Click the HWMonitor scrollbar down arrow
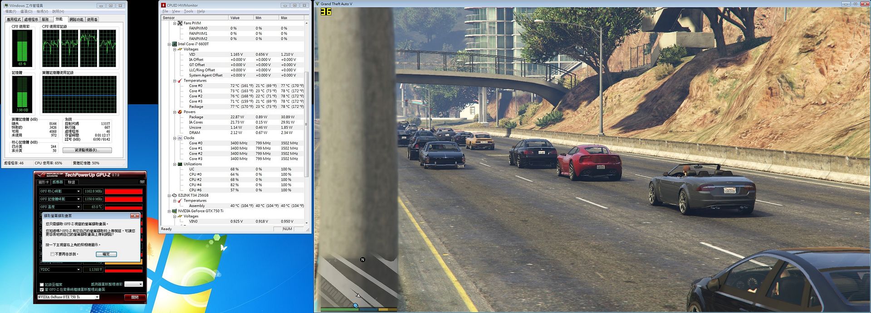This screenshot has width=871, height=313. click(307, 223)
